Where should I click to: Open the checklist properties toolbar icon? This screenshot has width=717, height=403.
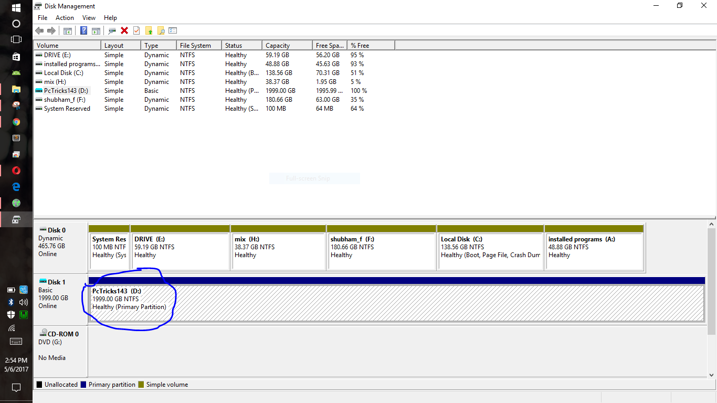173,30
